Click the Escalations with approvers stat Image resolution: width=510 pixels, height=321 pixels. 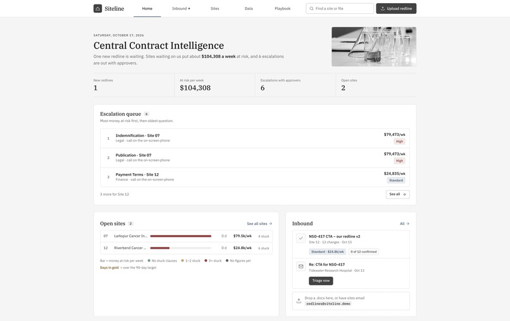tap(295, 85)
